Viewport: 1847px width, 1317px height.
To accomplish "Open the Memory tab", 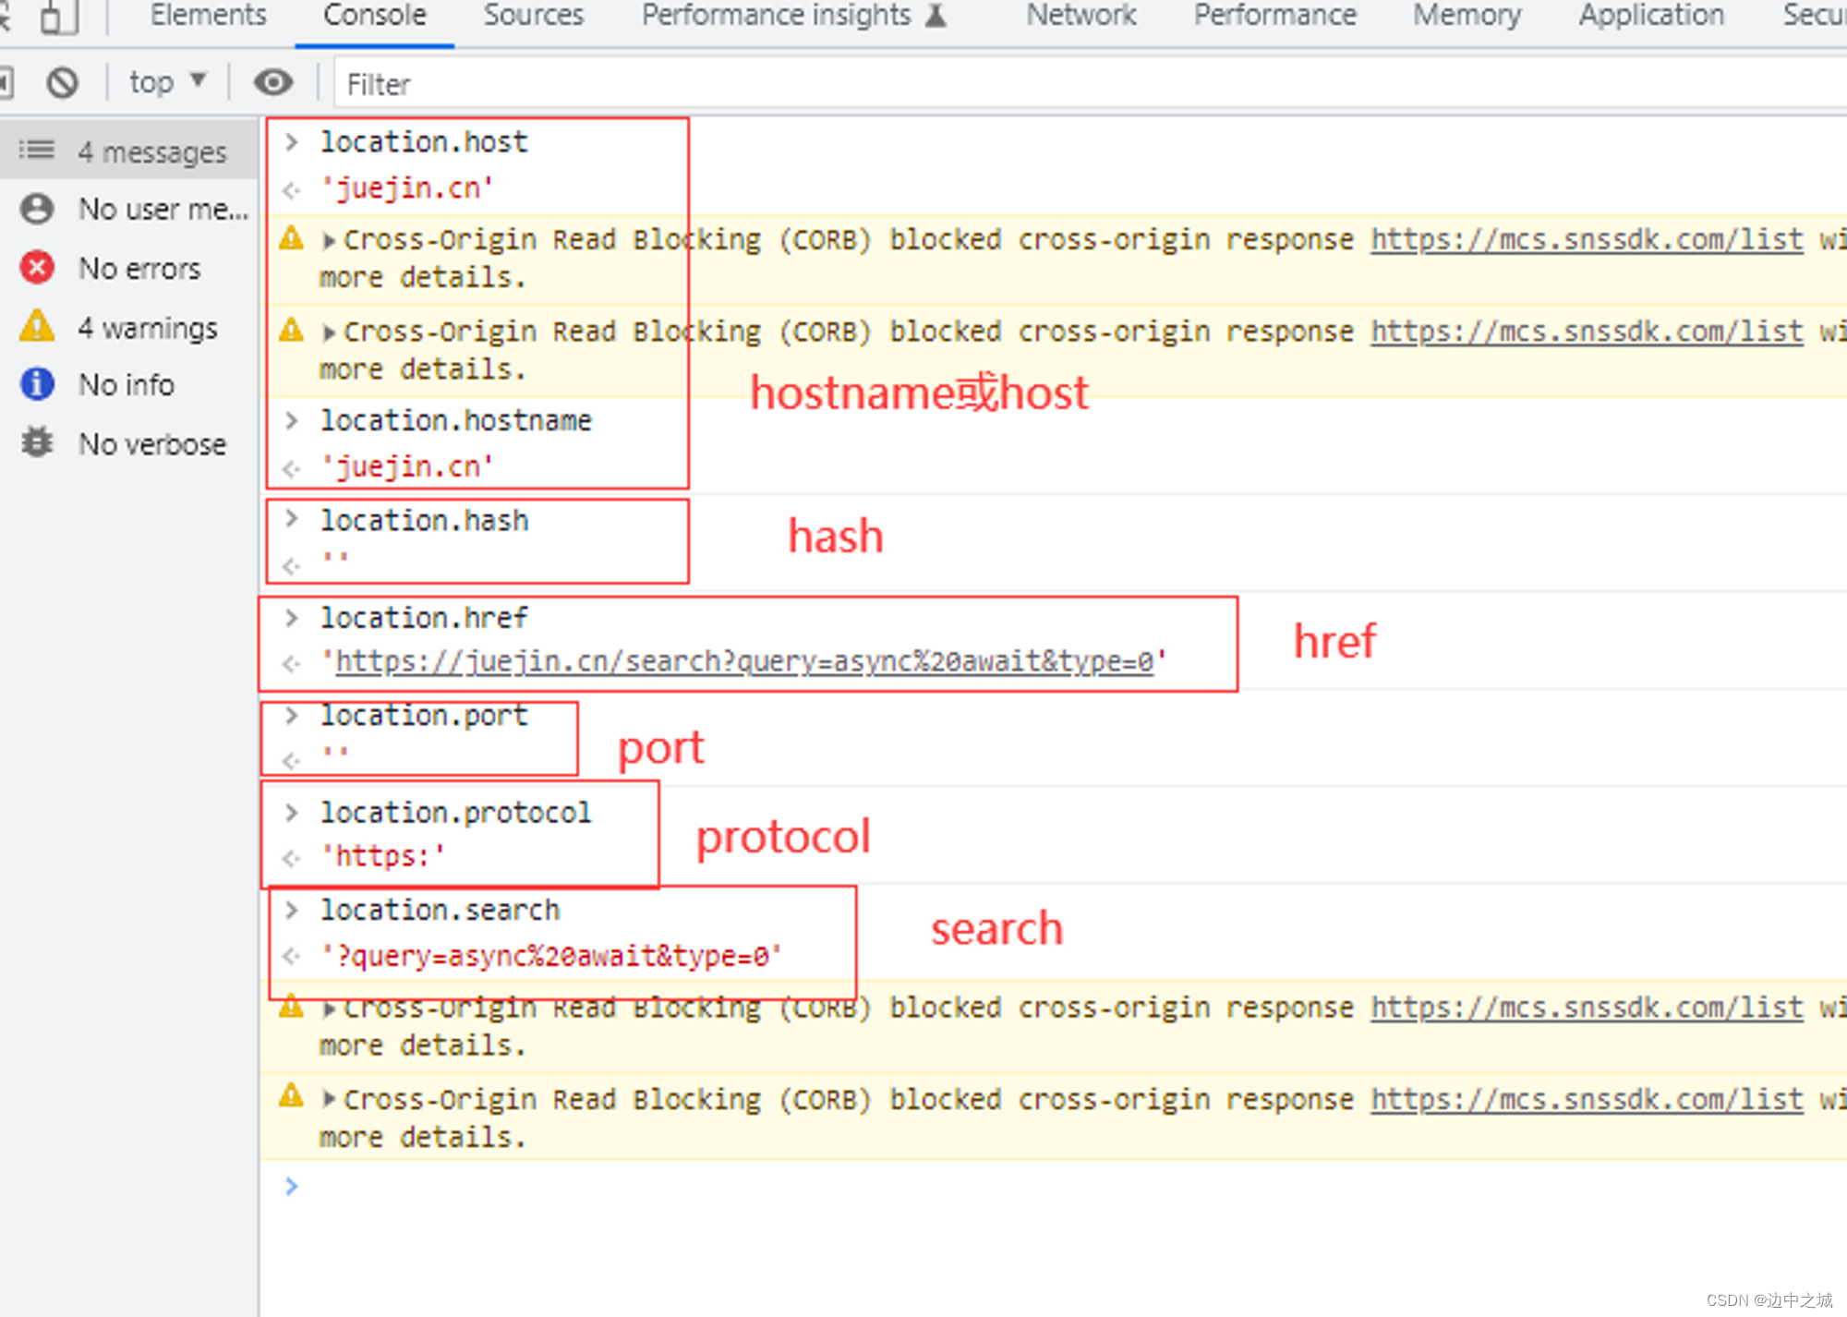I will (x=1467, y=15).
